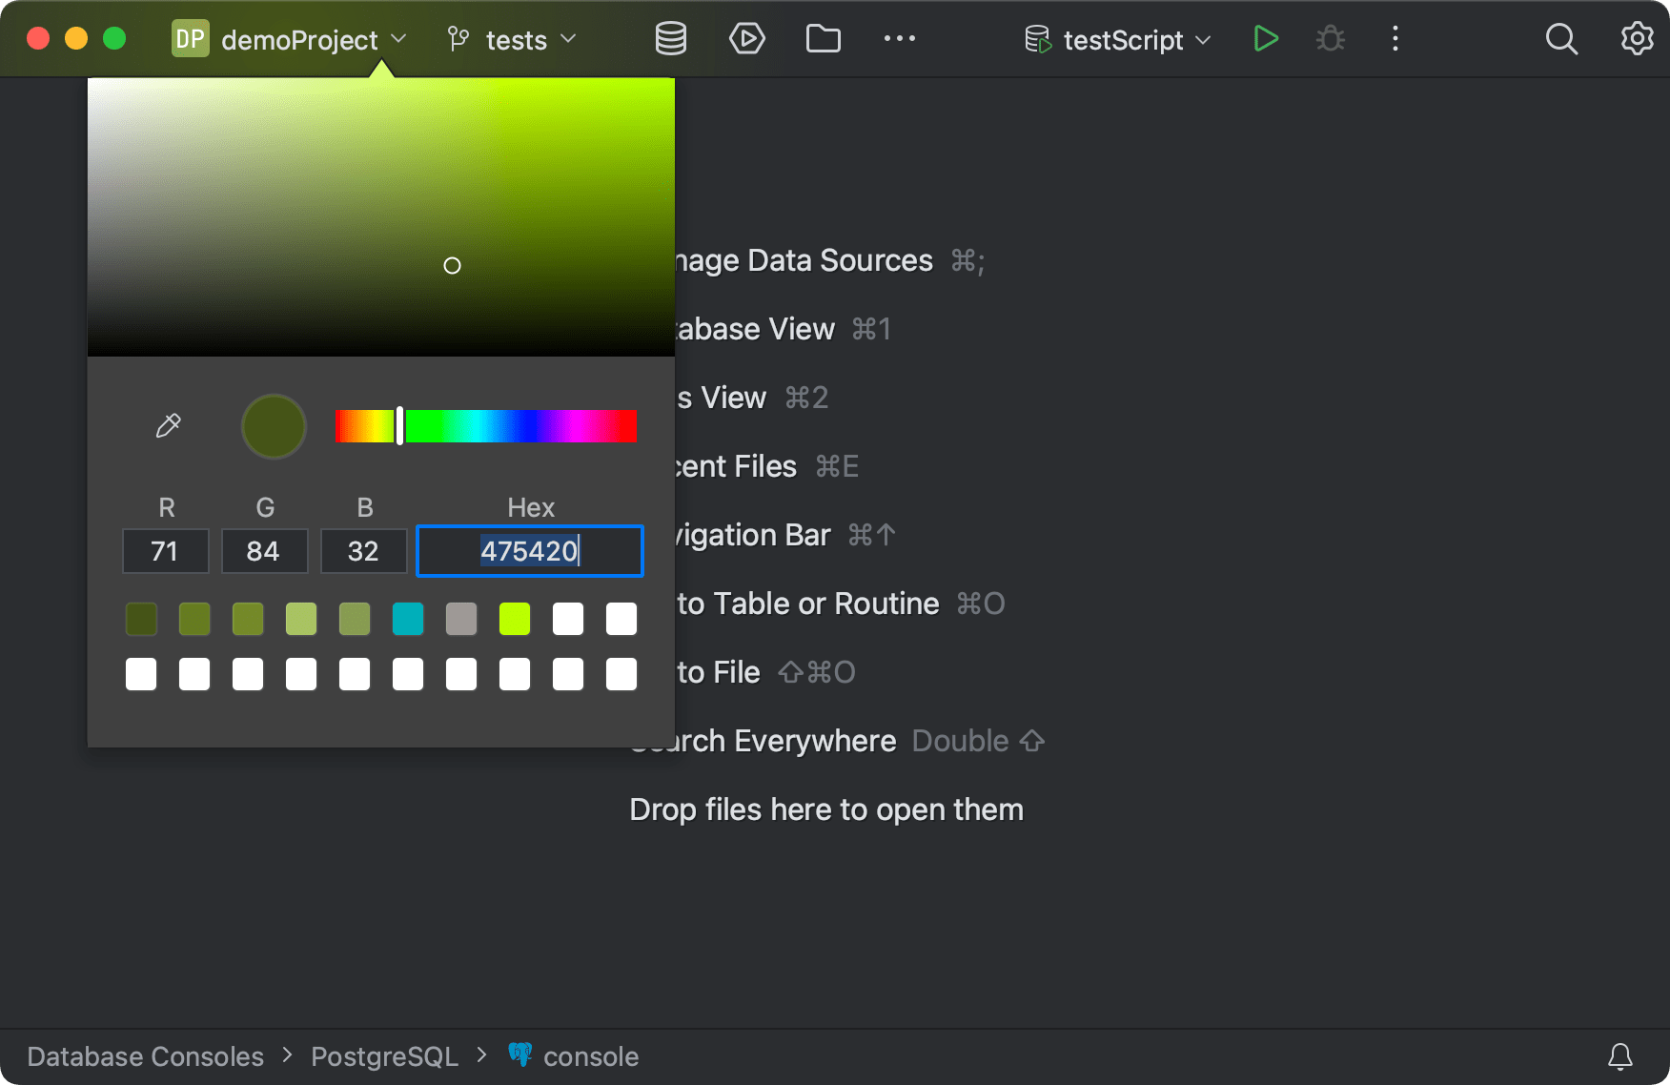The height and width of the screenshot is (1085, 1670).
Task: Click the Drop files here to open them text
Action: [x=826, y=809]
